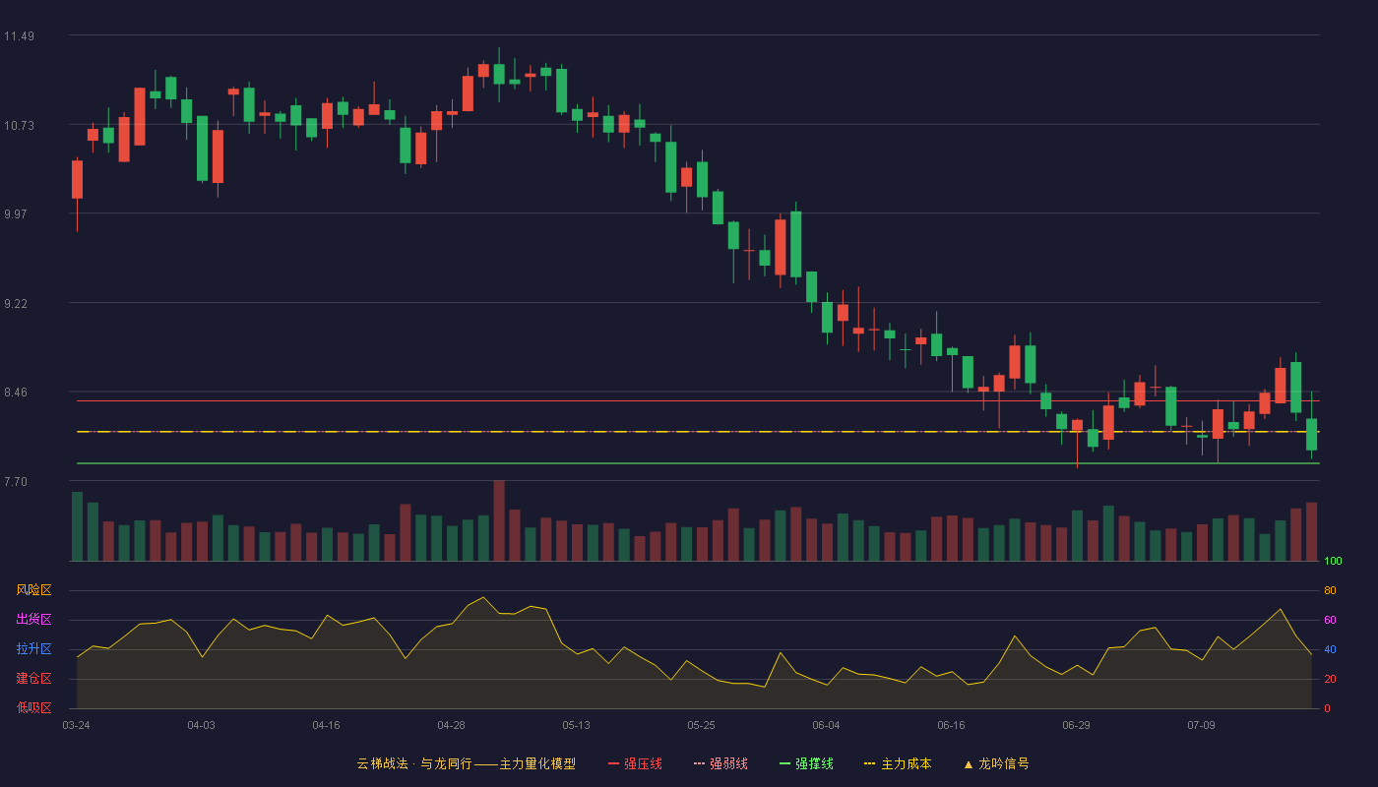The image size is (1378, 787).
Task: Toggle the 强压线 legend item
Action: coord(635,763)
